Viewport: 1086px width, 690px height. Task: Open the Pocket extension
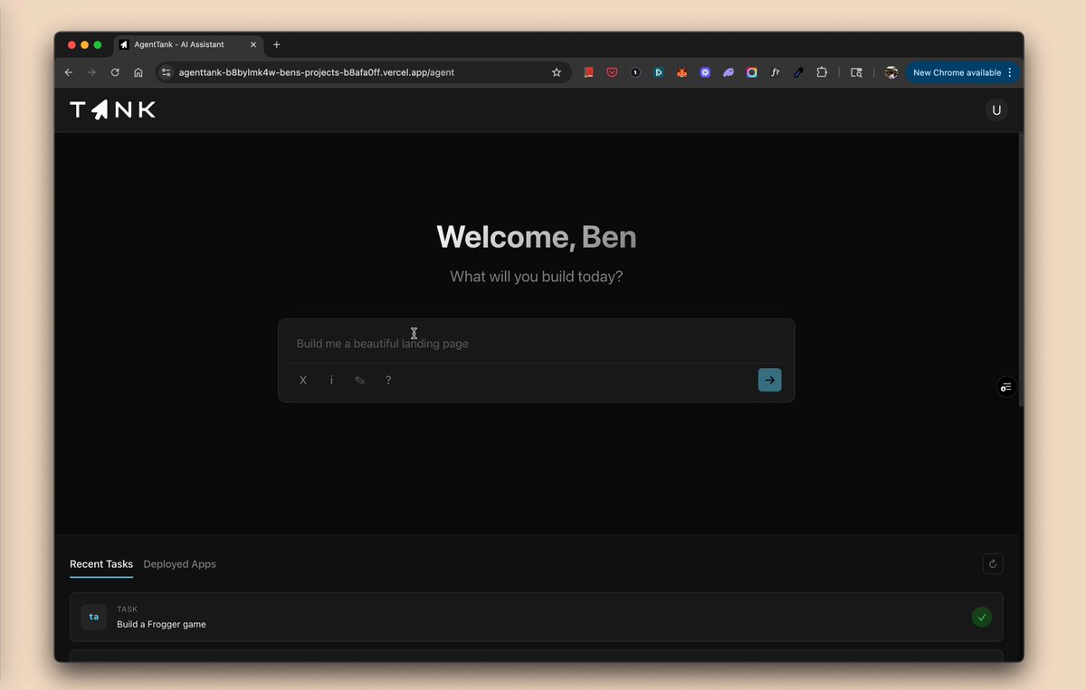pos(613,72)
